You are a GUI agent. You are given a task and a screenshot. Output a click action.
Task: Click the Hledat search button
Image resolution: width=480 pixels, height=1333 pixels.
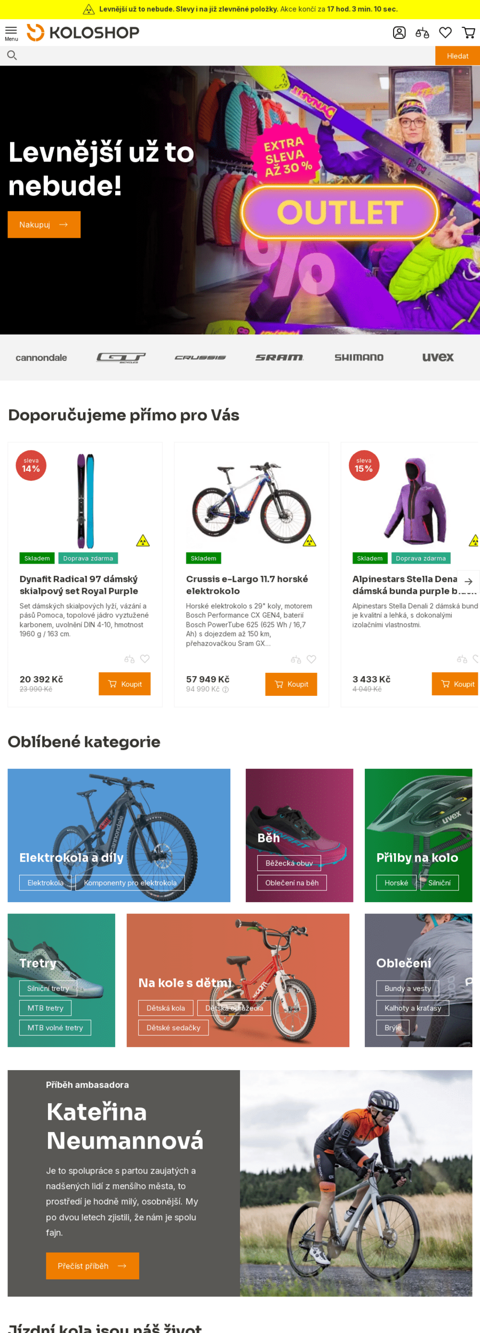tap(457, 55)
